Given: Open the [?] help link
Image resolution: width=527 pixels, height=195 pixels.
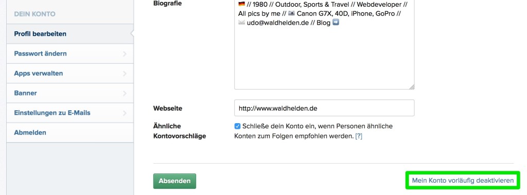Looking at the screenshot, I should click(359, 136).
